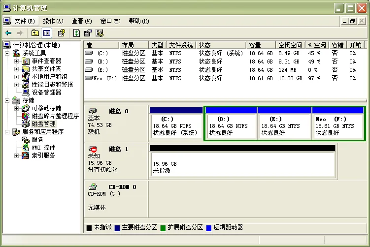Click the 可移动存储 icon
Image resolution: width=370 pixels, height=247 pixels.
click(26, 108)
